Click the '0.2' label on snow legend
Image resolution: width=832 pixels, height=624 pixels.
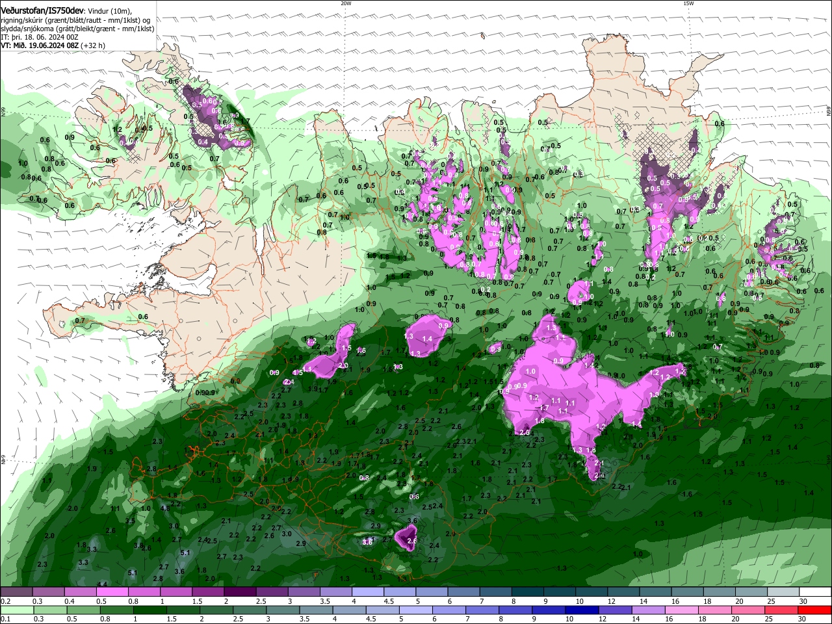pos(6,601)
